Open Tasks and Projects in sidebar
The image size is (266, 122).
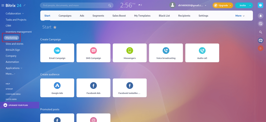click(16, 20)
